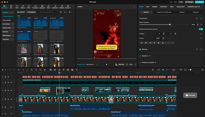Expand the Les tiennes dropdown
This screenshot has width=205, height=117.
[x=8, y=24]
